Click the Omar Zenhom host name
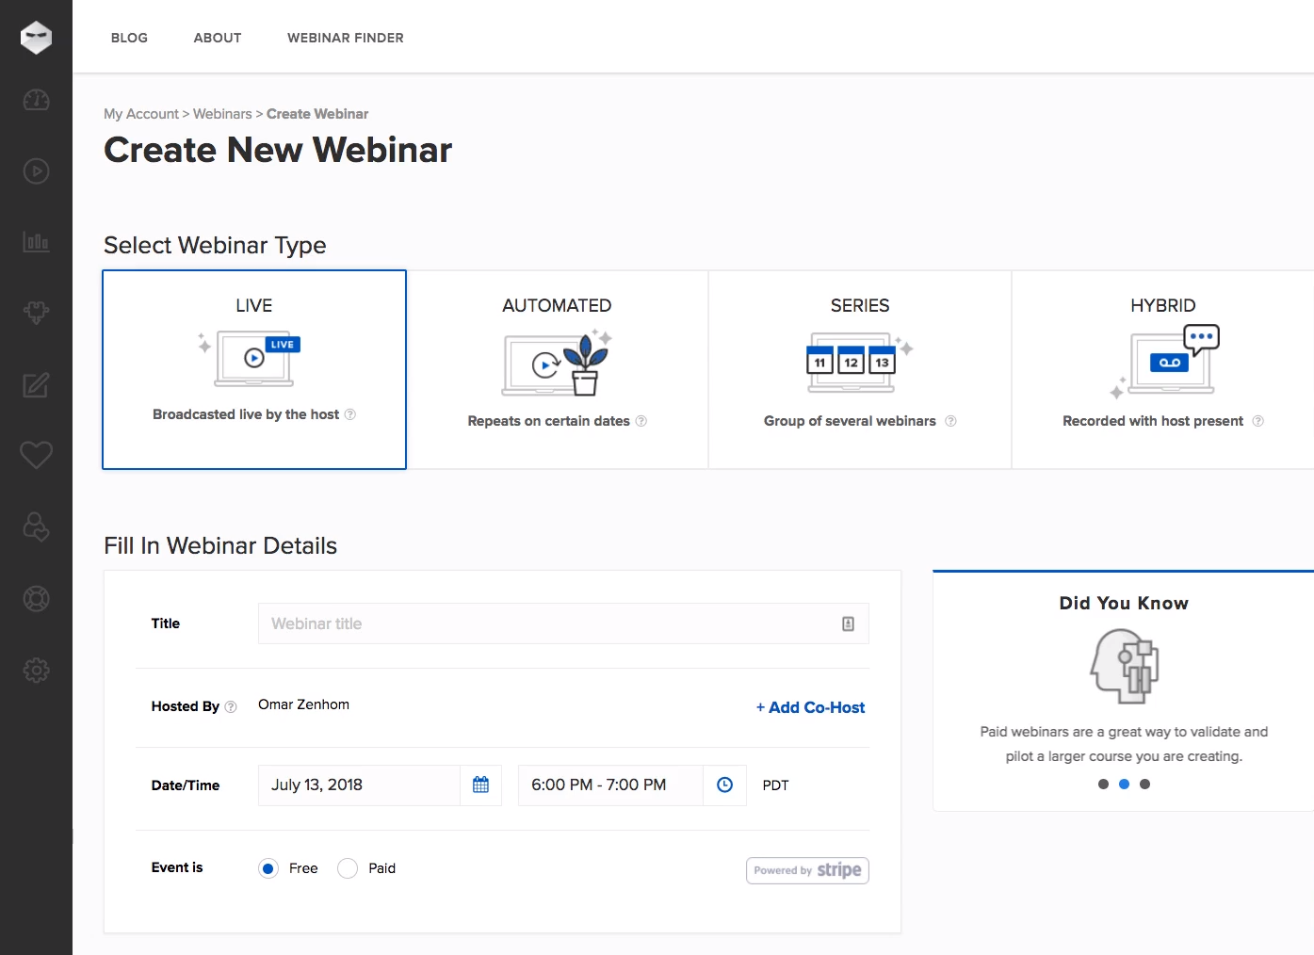Screen dimensions: 1314x955 pos(303,704)
